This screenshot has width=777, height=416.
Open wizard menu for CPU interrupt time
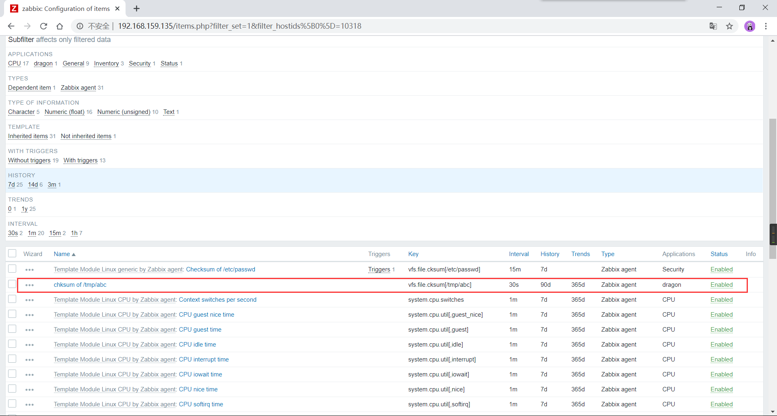click(x=30, y=360)
